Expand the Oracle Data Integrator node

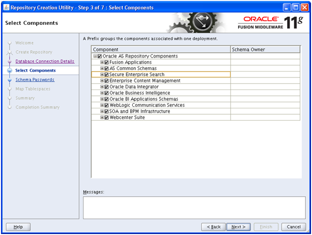102,87
